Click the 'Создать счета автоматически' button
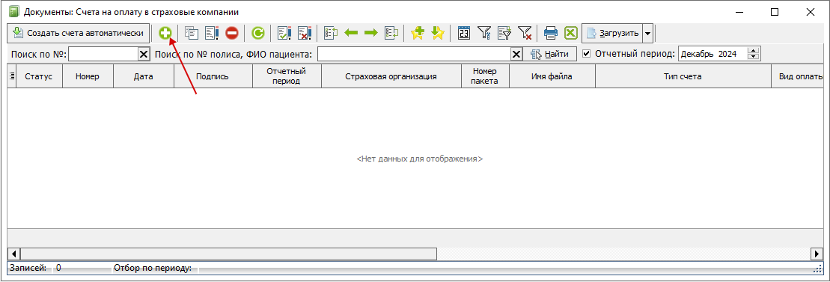Image resolution: width=830 pixels, height=282 pixels. coord(78,34)
